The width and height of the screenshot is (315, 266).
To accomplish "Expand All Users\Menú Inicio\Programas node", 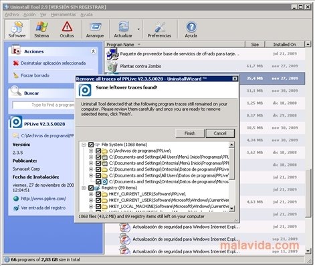I will click(x=91, y=157).
